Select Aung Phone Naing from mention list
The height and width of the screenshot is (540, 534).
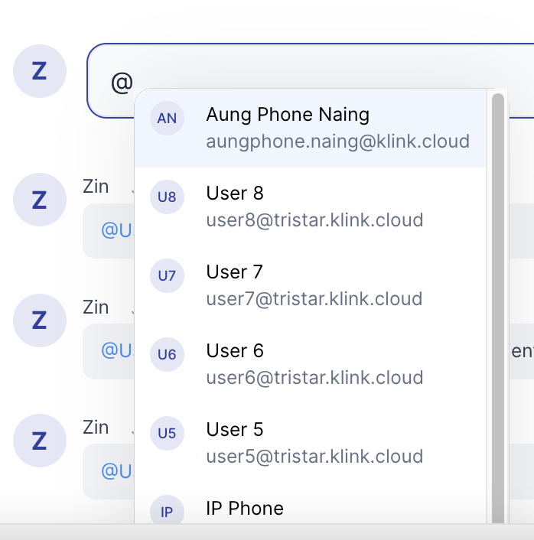point(288,115)
